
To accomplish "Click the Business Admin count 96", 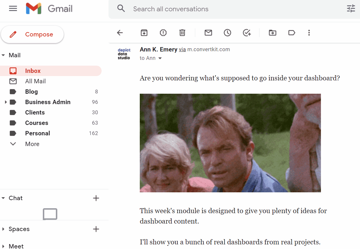I will click(x=95, y=102).
